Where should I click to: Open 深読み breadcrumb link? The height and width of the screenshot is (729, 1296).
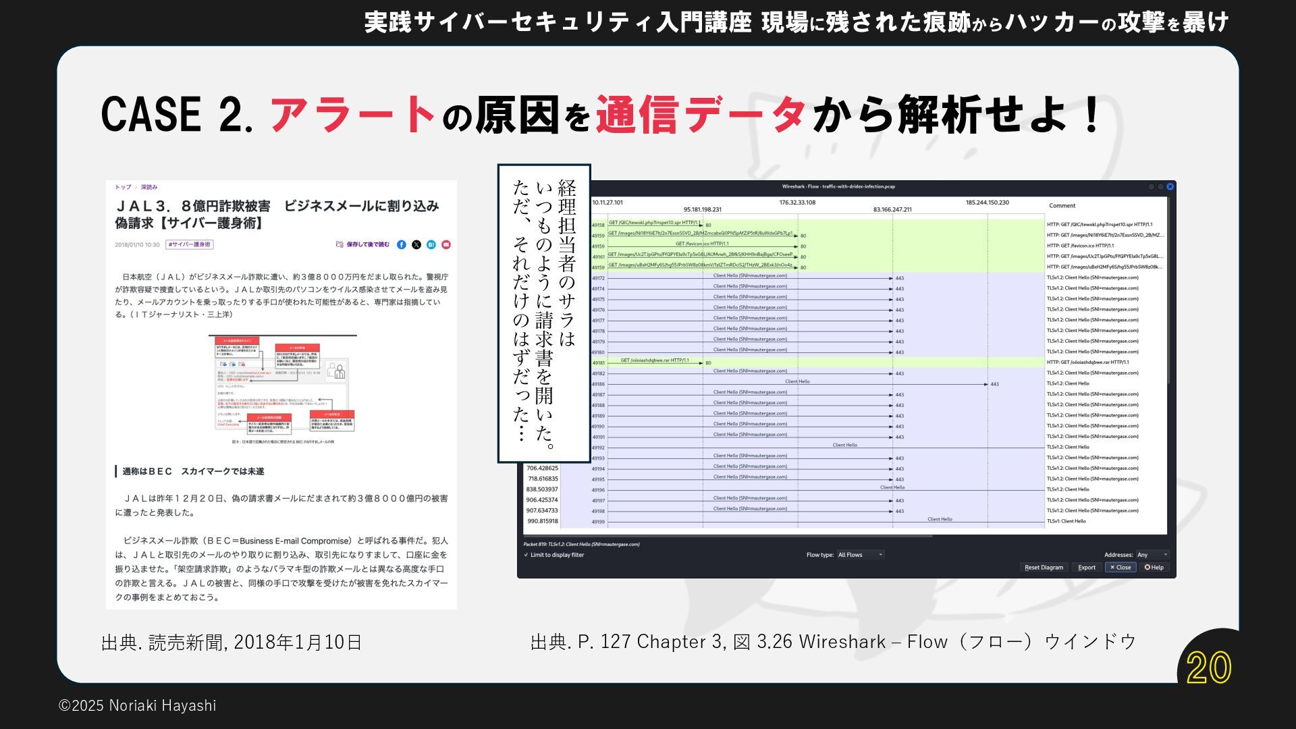(149, 187)
